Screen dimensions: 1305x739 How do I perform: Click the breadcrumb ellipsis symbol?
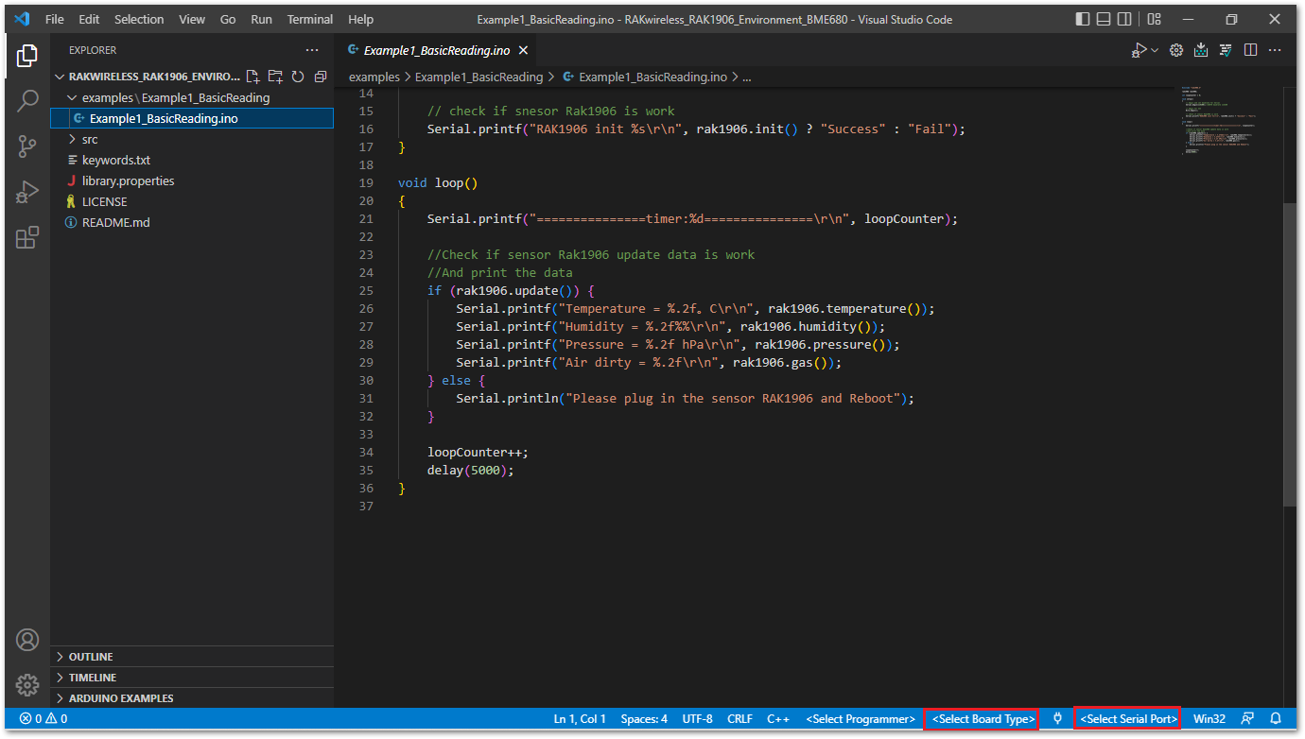746,77
